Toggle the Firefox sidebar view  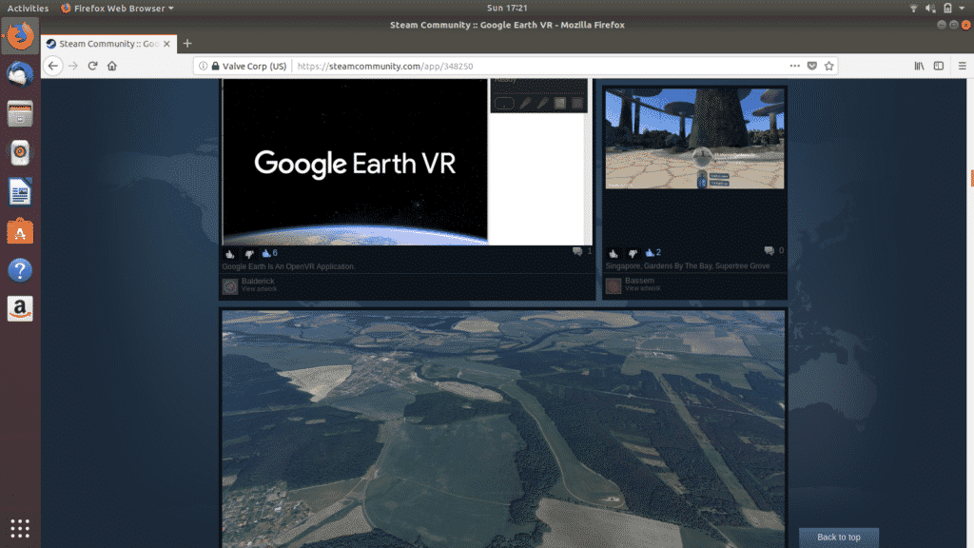(939, 66)
